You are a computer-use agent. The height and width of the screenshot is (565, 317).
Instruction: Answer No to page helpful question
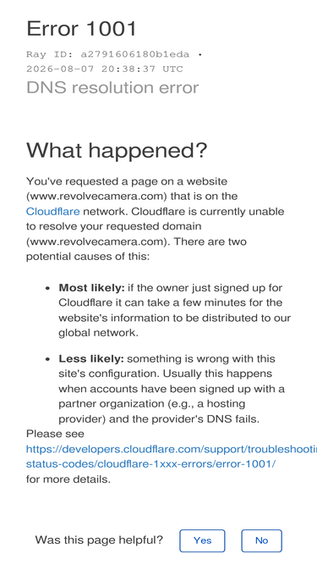coord(262,540)
